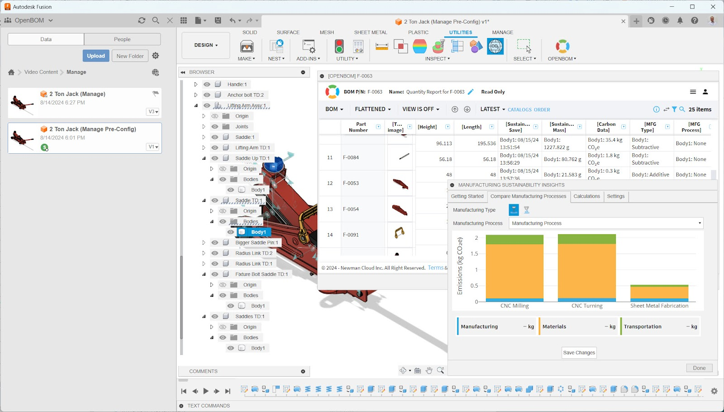Viewport: 724px width, 412px height.
Task: Toggle visibility of Lifting Arm TD:1
Action: 215,148
